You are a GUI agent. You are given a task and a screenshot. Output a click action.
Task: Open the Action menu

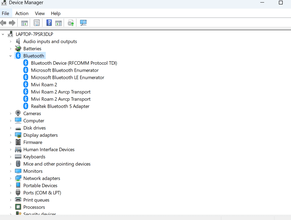point(22,13)
